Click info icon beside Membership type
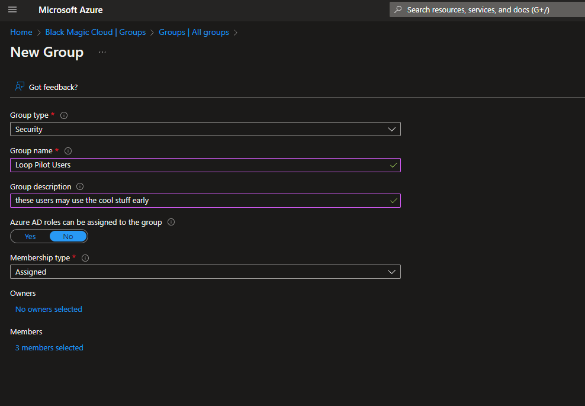Screen dimensions: 585x406 pyautogui.click(x=85, y=258)
